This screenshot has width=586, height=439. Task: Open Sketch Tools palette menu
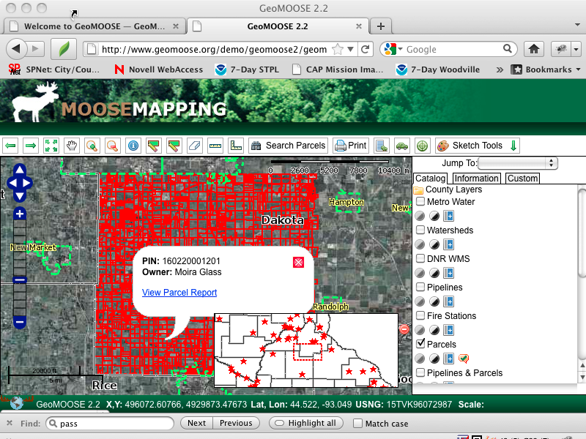coord(477,146)
